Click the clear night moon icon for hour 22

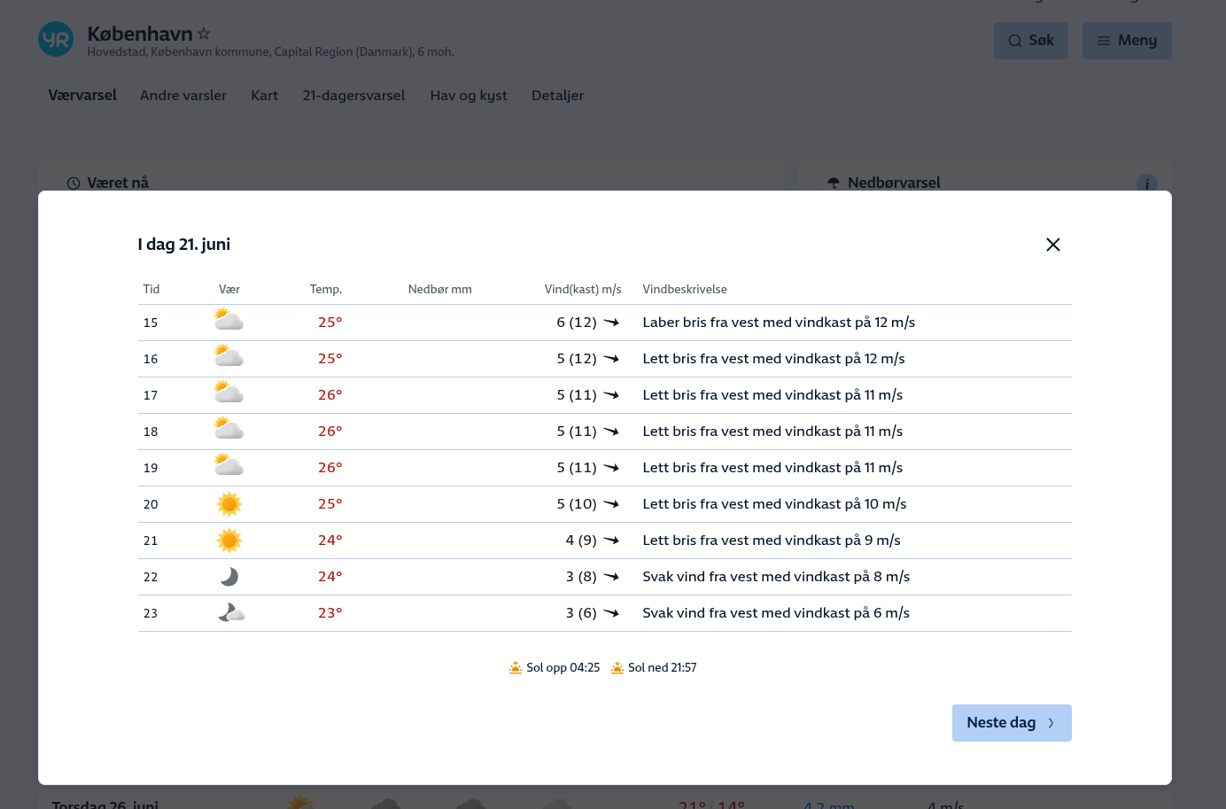(229, 577)
